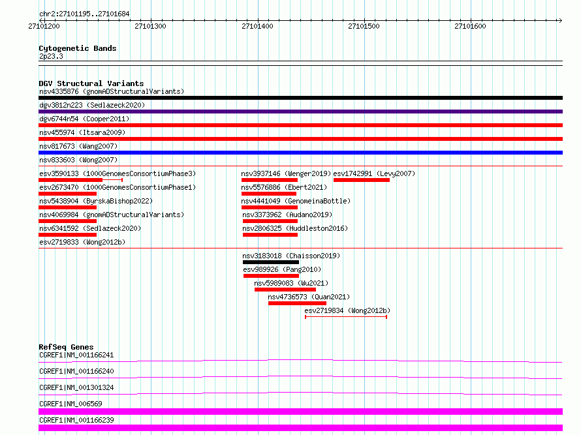Open nsv5576886 Ebert2021 variant label
The image size is (581, 435).
tap(284, 187)
